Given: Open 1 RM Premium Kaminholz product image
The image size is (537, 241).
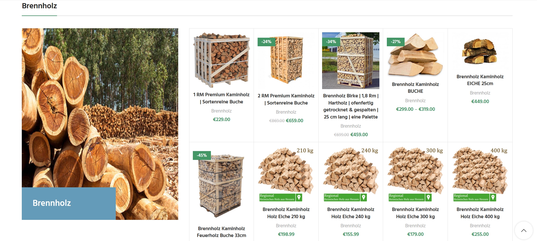Looking at the screenshot, I should pyautogui.click(x=222, y=60).
